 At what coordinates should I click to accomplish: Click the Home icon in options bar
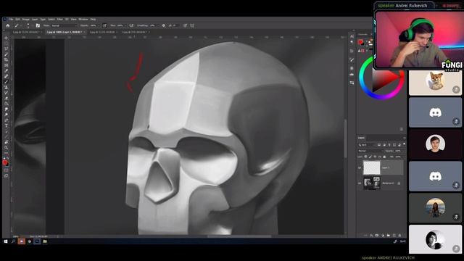pyautogui.click(x=8, y=25)
